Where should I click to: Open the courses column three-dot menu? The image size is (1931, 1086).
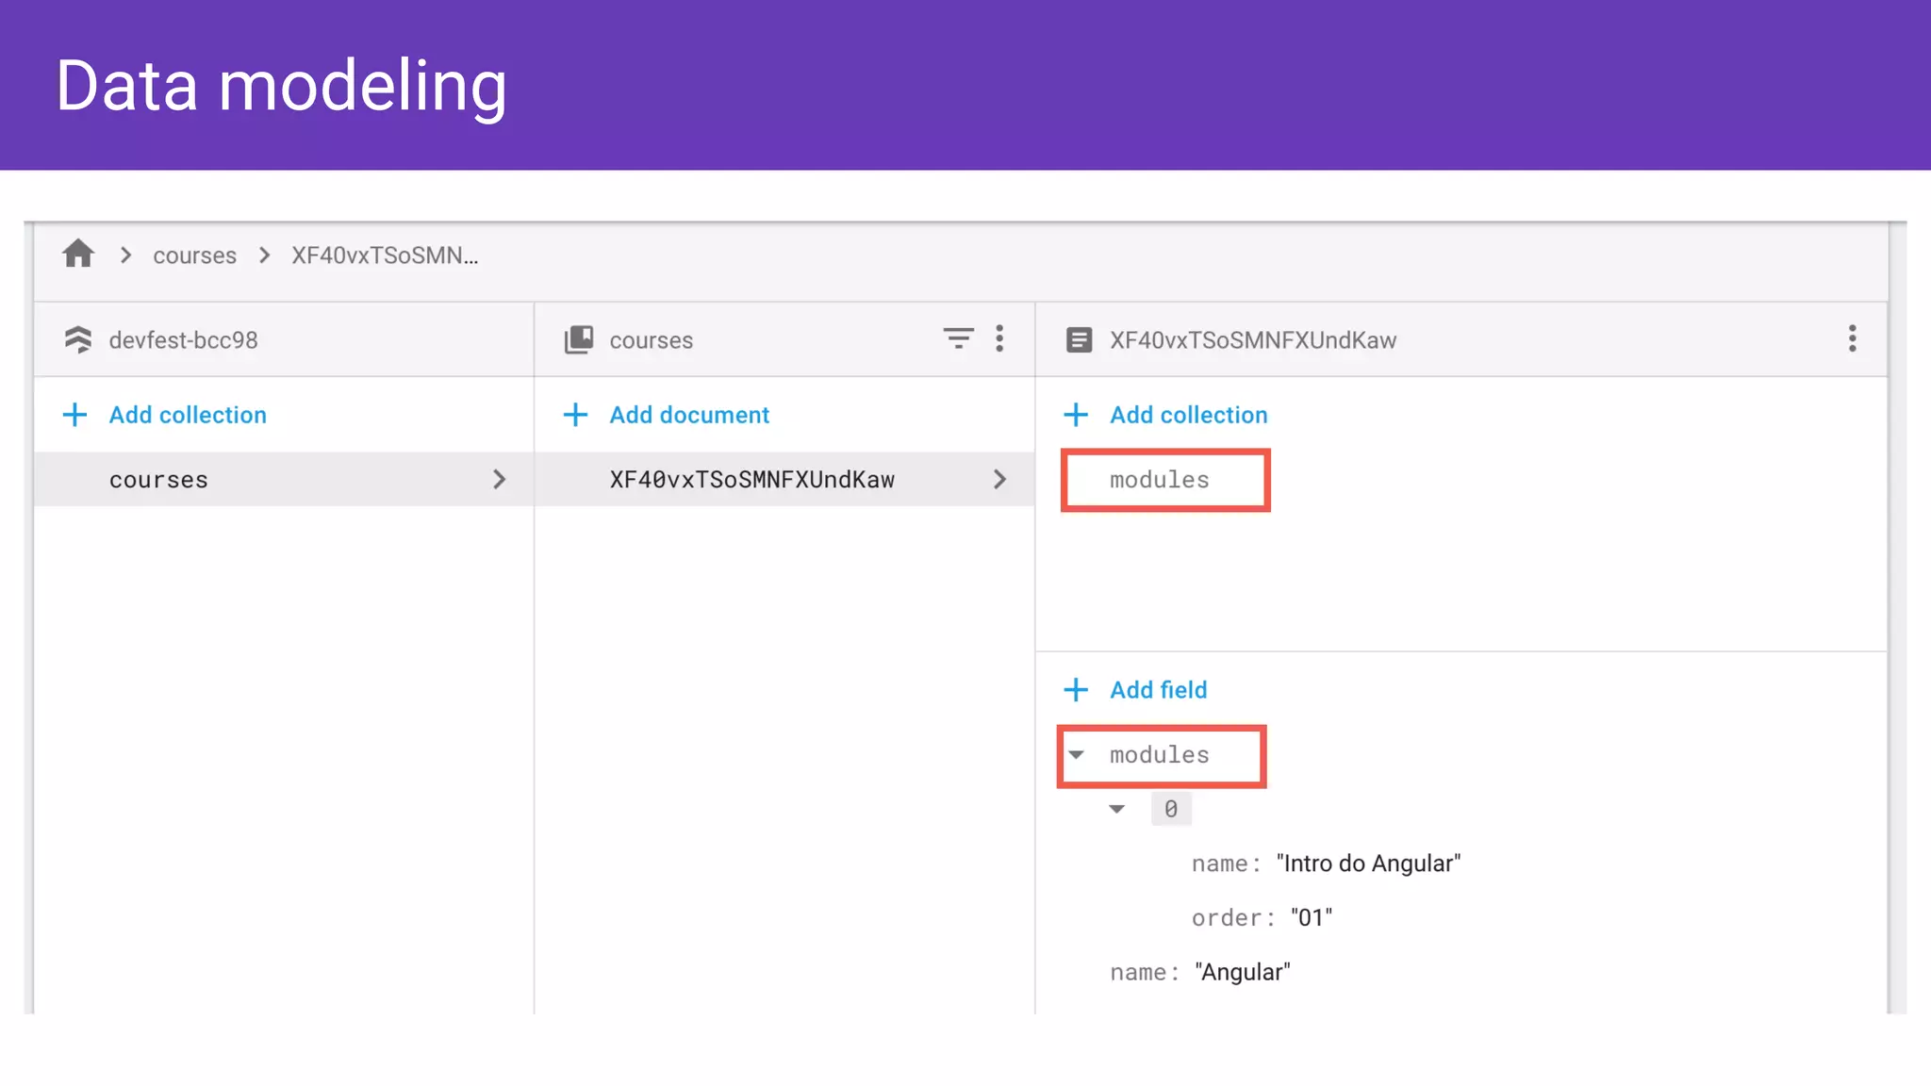[x=999, y=338]
